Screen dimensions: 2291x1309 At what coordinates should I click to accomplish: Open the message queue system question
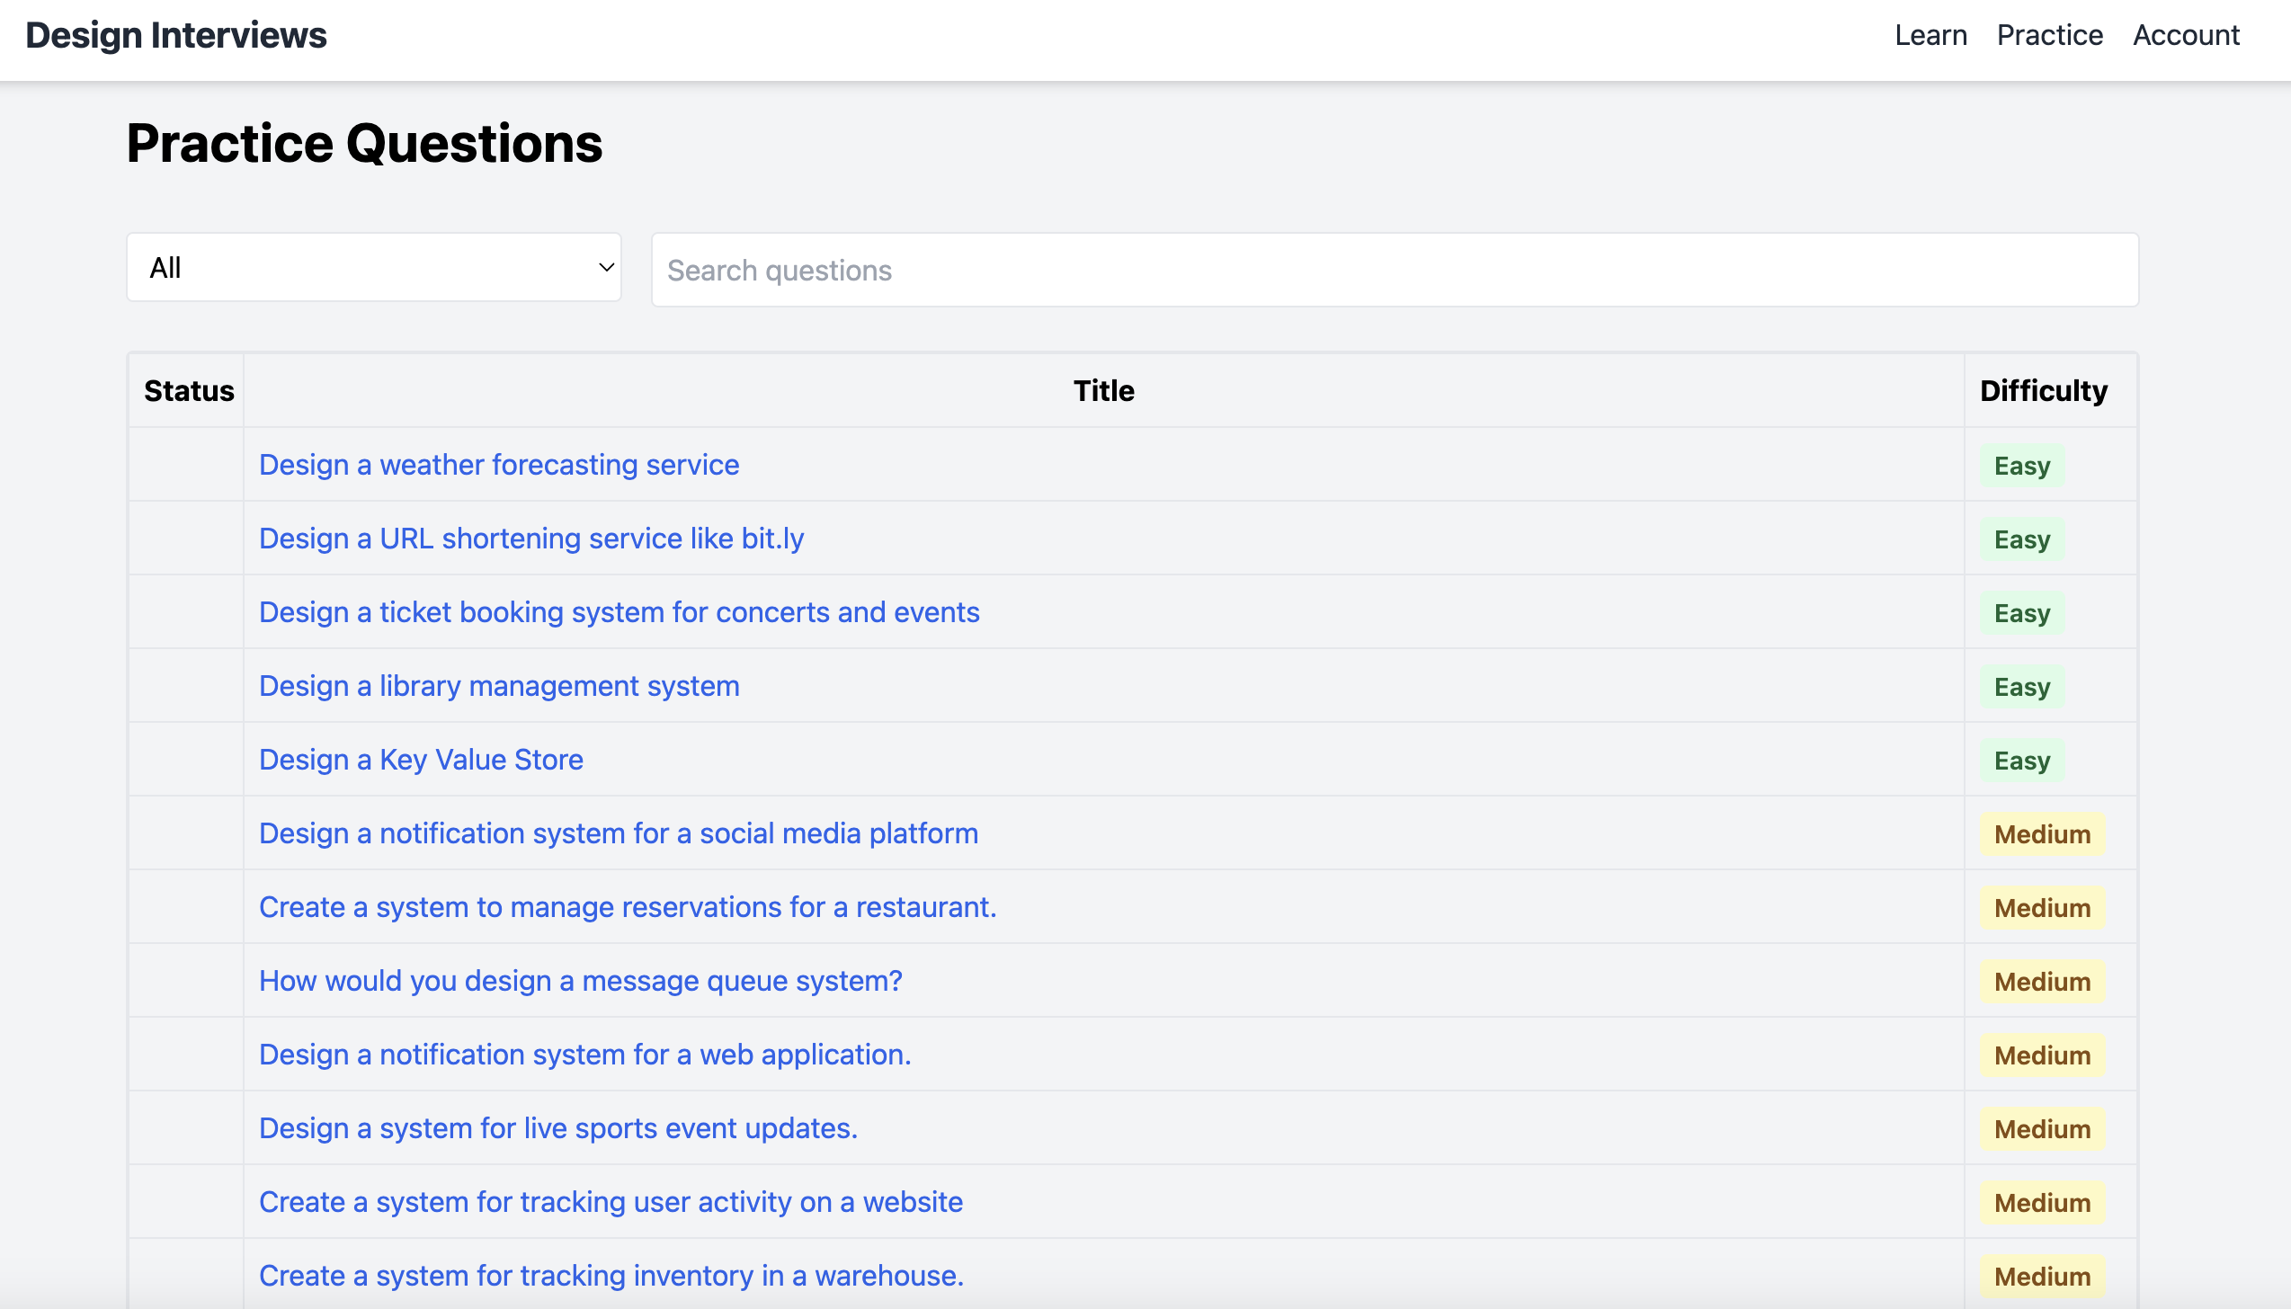coord(580,981)
